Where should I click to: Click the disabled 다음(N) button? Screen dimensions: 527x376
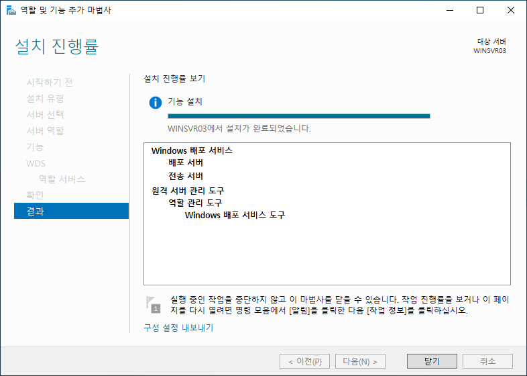(x=360, y=361)
